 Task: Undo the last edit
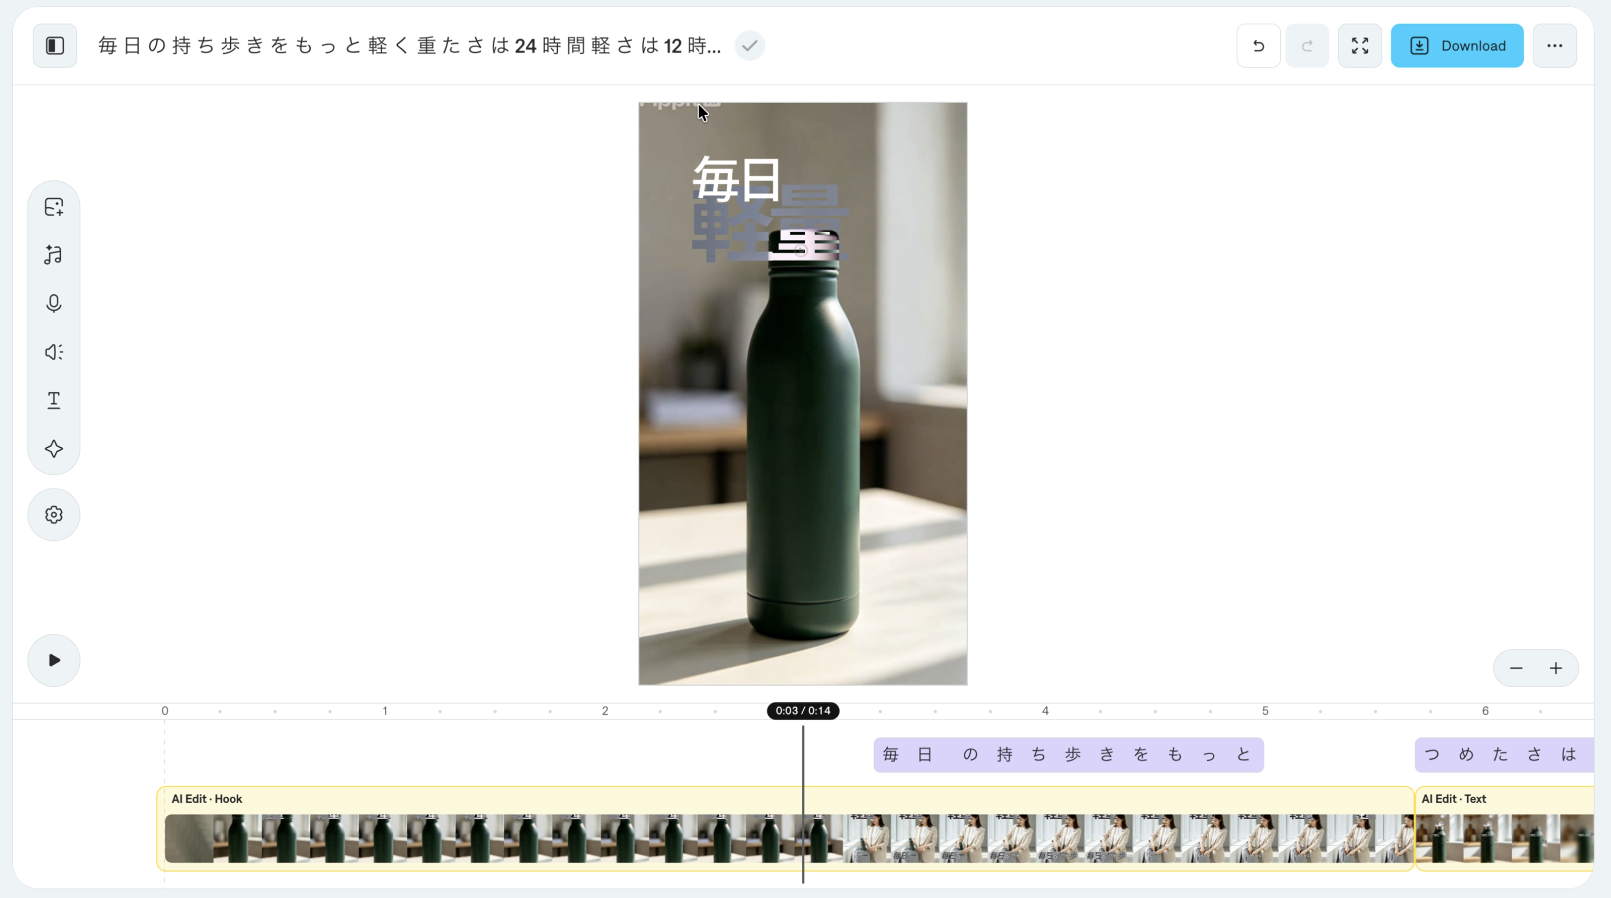click(x=1258, y=46)
